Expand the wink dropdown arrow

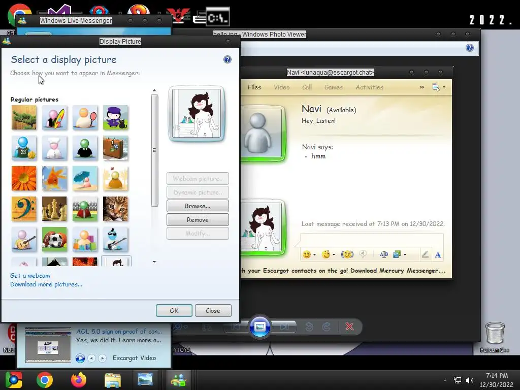click(x=334, y=255)
